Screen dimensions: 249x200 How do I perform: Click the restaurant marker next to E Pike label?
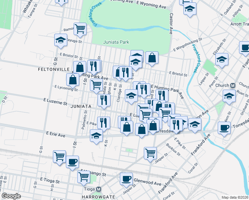click(x=104, y=124)
